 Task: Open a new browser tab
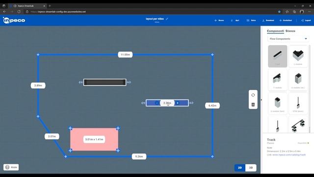pyautogui.click(x=50, y=6)
